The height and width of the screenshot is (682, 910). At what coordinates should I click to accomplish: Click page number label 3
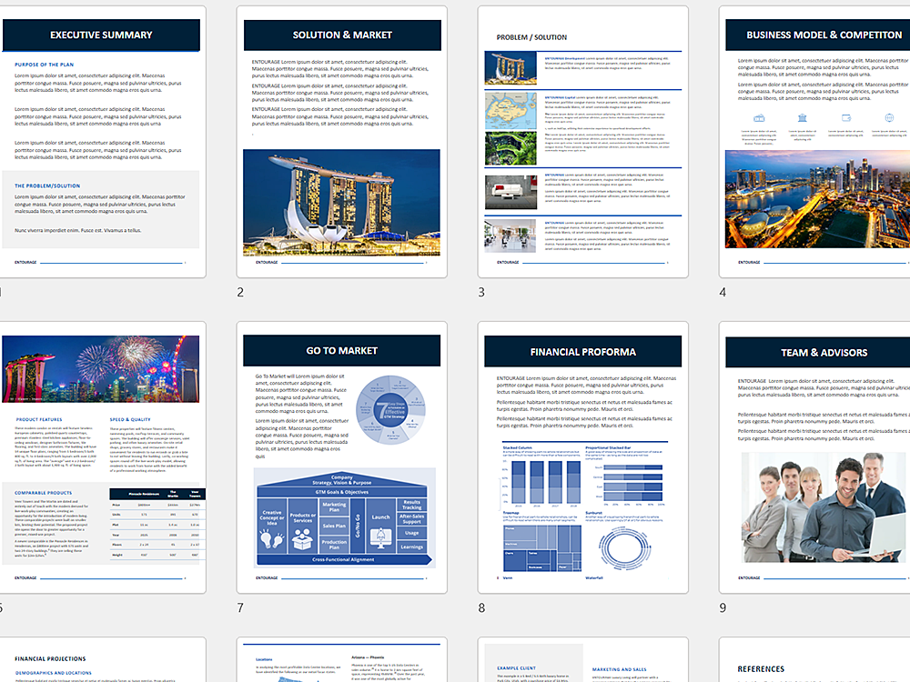481,292
